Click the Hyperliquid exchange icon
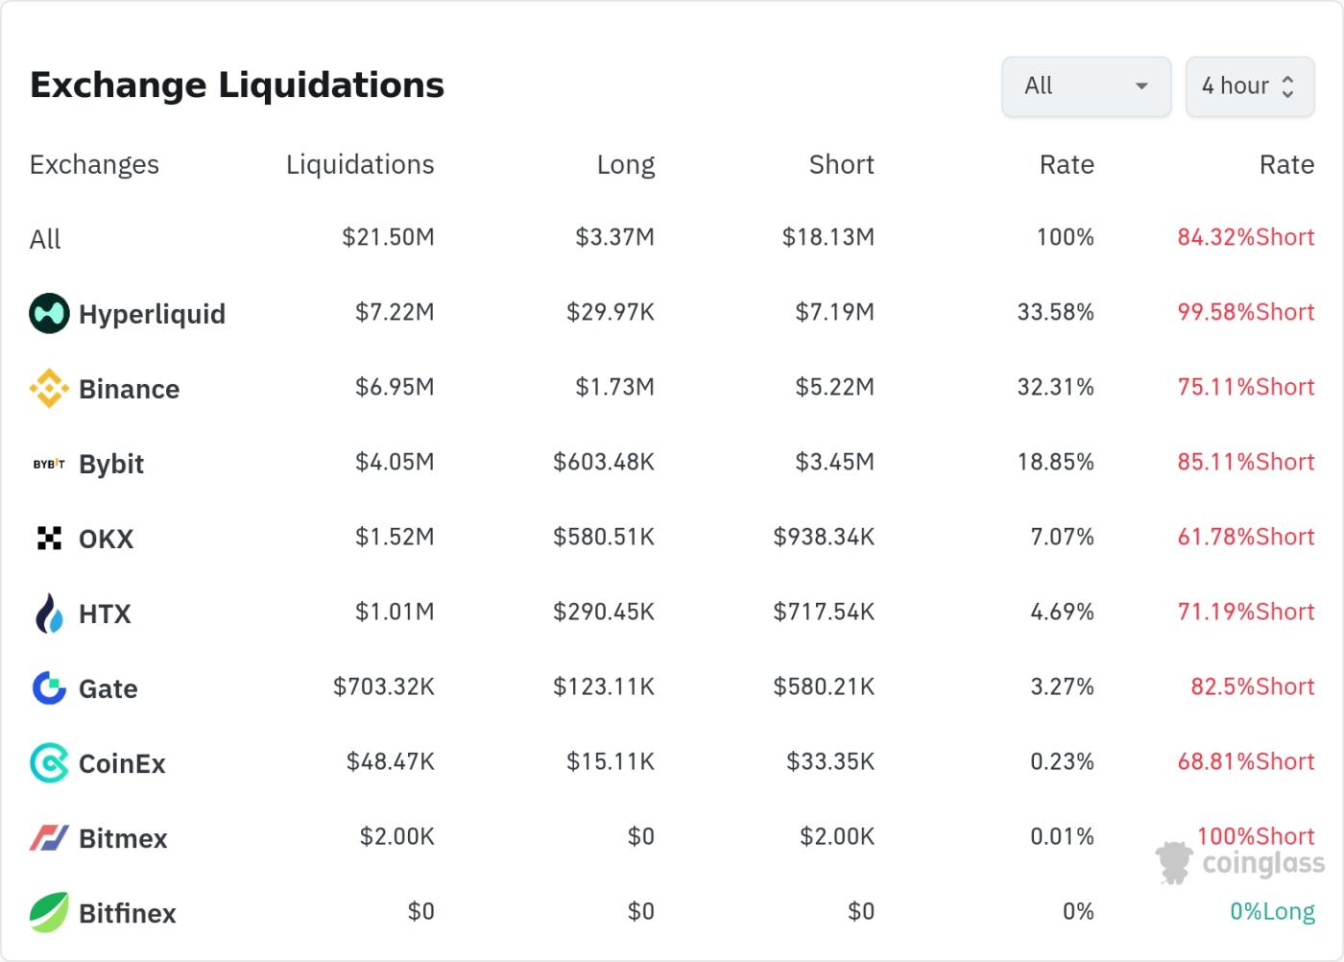 click(49, 312)
